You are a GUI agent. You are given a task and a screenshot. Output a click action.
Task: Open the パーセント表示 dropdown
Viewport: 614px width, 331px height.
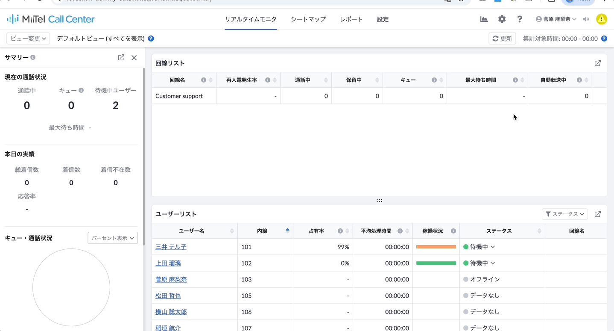click(x=113, y=238)
